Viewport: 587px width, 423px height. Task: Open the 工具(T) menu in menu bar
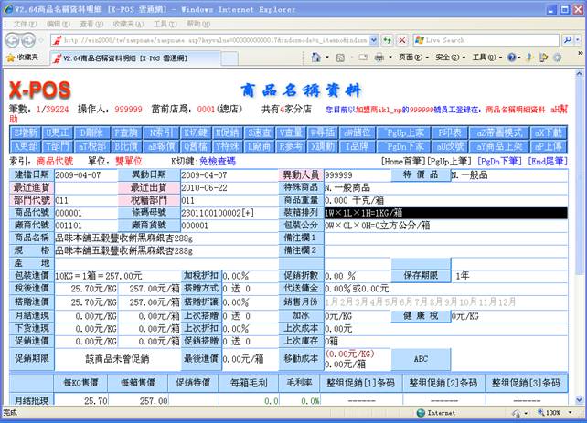tap(165, 23)
